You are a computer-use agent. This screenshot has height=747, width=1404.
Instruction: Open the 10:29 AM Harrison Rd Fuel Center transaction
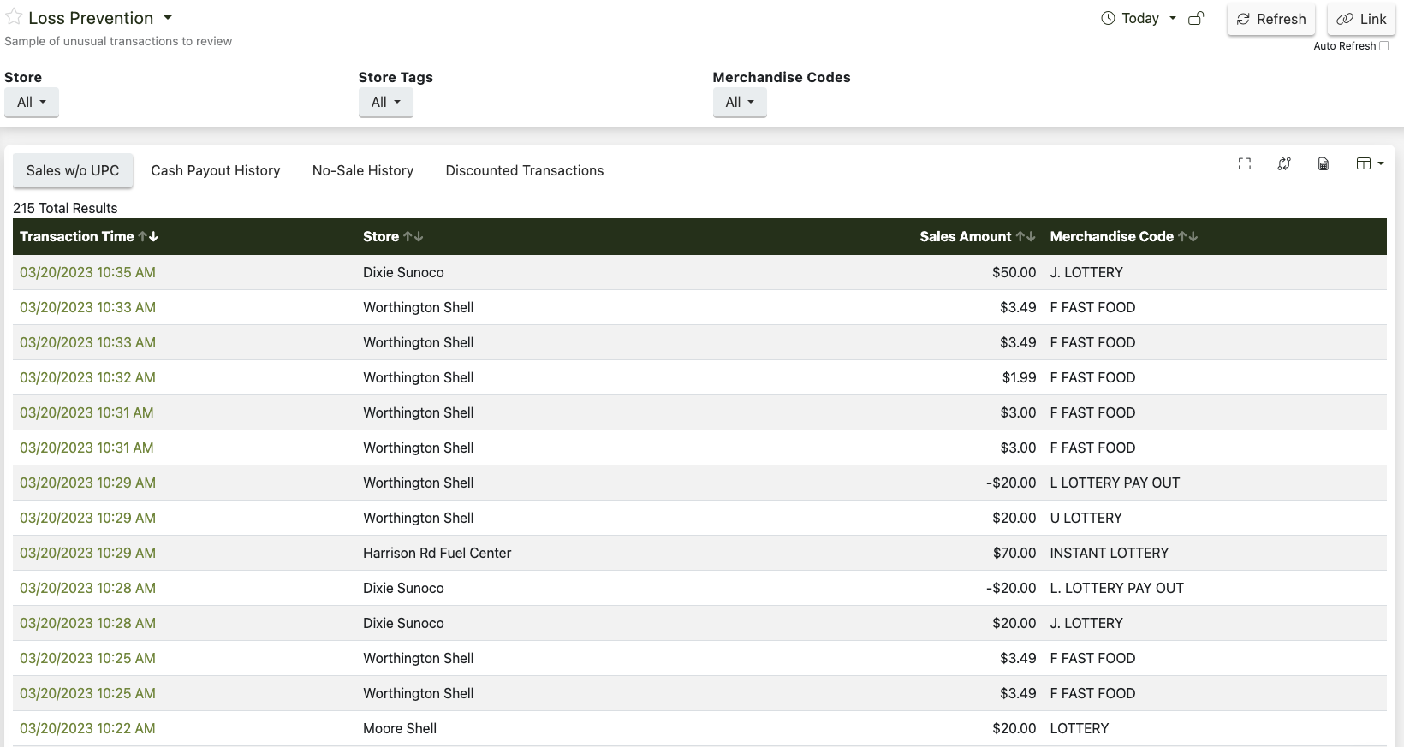87,553
